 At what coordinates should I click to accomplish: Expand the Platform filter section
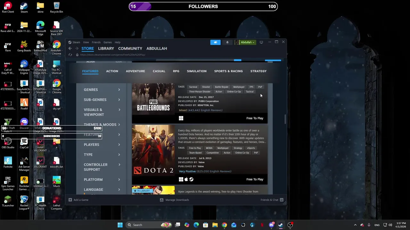click(x=102, y=180)
